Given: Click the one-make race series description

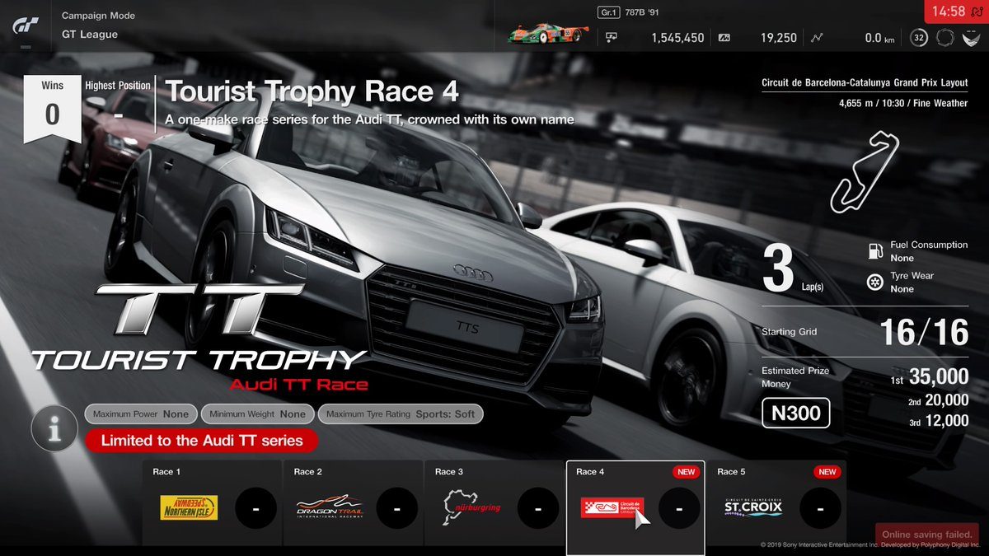Looking at the screenshot, I should pyautogui.click(x=370, y=119).
